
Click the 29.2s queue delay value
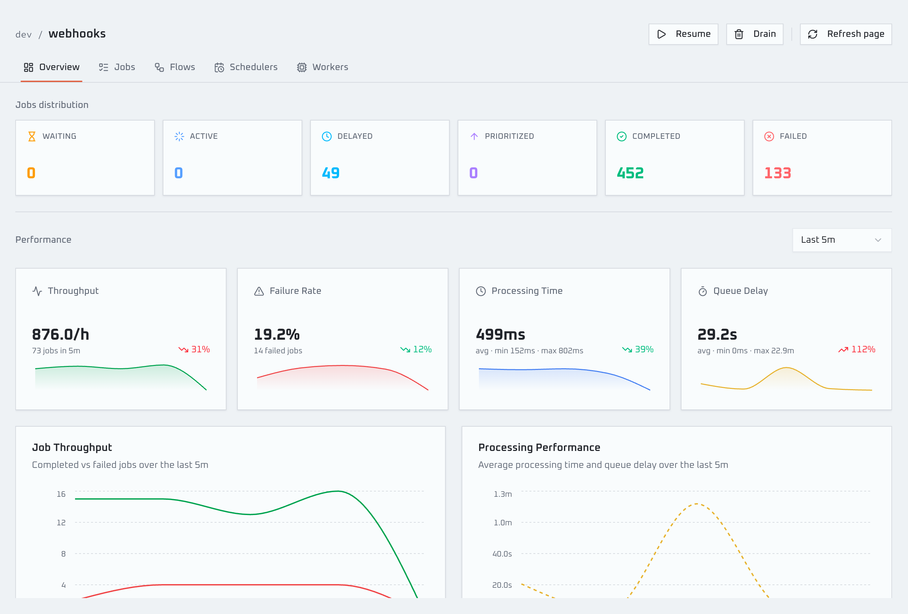coord(717,334)
